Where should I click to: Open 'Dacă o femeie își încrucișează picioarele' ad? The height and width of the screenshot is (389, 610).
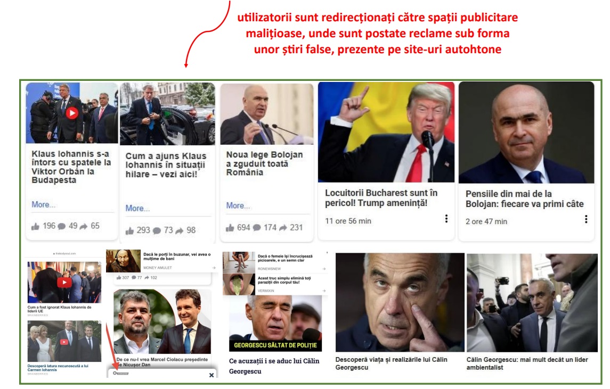[285, 258]
